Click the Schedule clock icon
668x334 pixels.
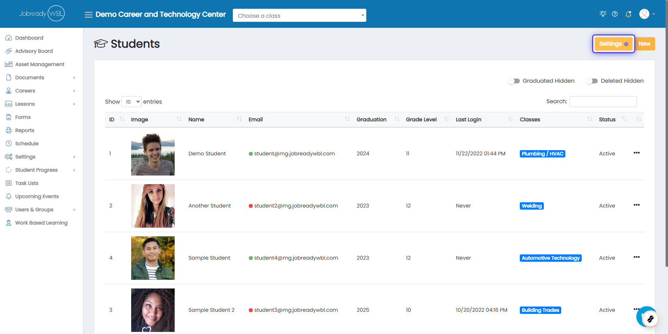[x=9, y=144]
